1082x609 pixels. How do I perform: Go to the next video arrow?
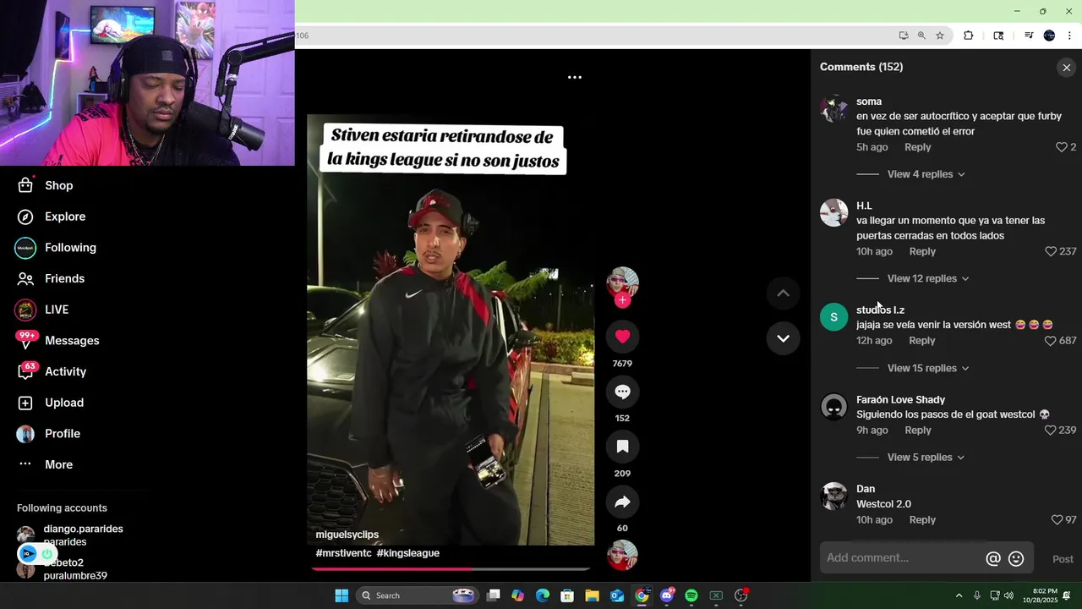tap(783, 338)
